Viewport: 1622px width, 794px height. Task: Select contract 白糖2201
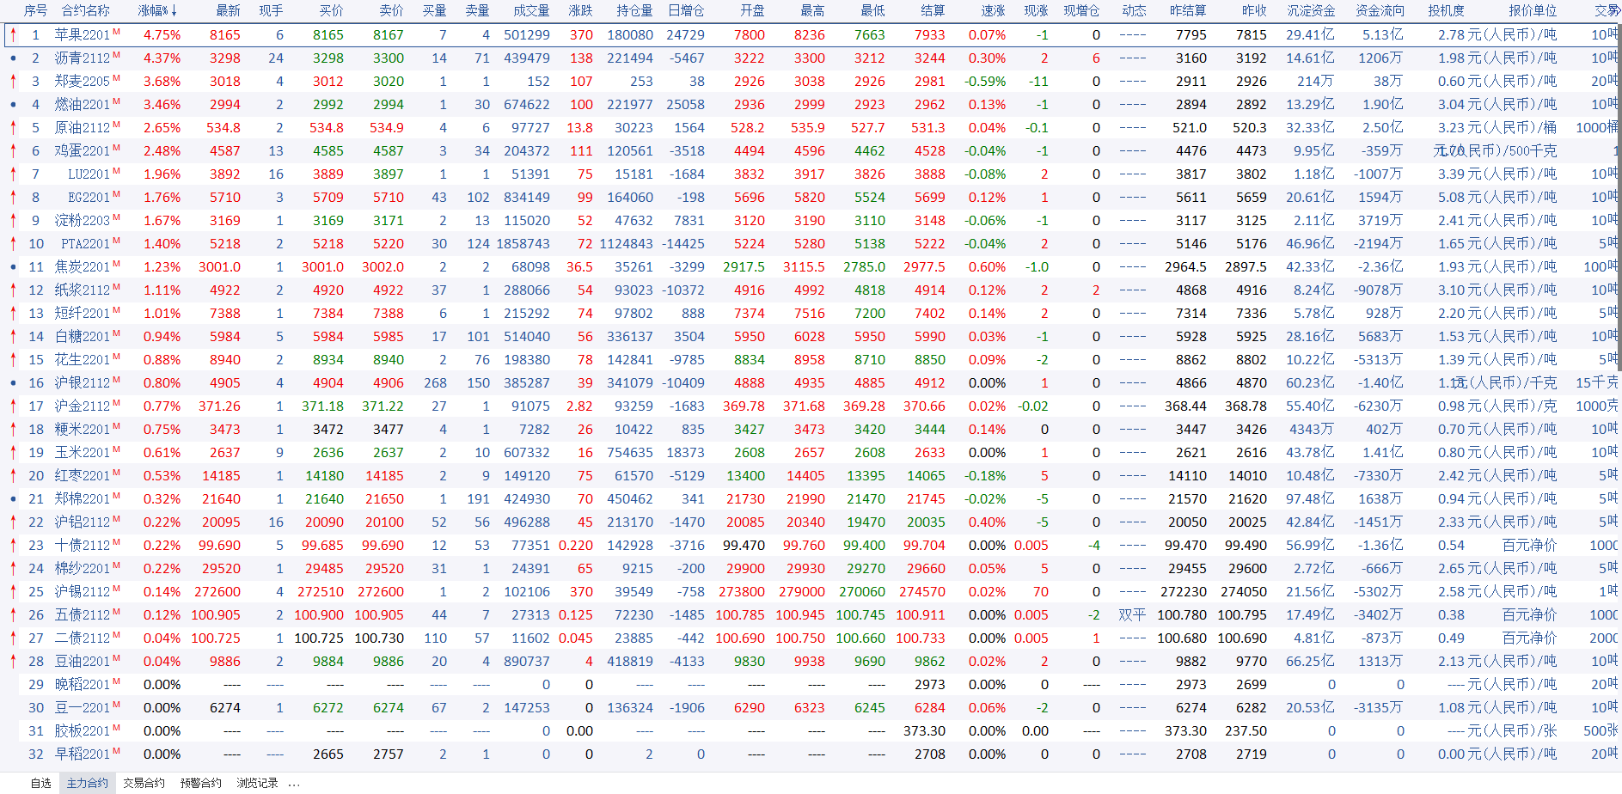tap(83, 337)
